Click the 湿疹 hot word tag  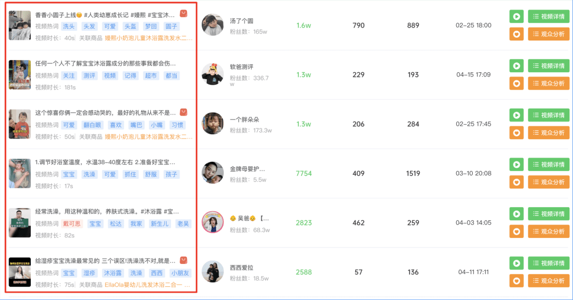(89, 273)
